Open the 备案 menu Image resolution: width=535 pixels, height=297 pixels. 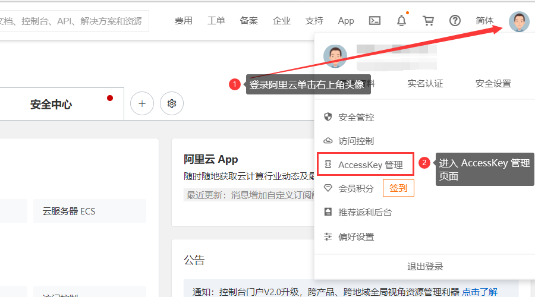point(248,21)
